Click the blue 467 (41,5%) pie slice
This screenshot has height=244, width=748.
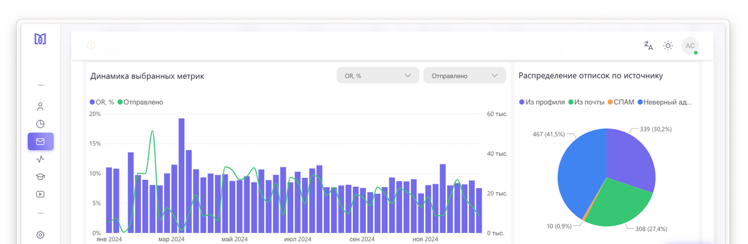577,168
